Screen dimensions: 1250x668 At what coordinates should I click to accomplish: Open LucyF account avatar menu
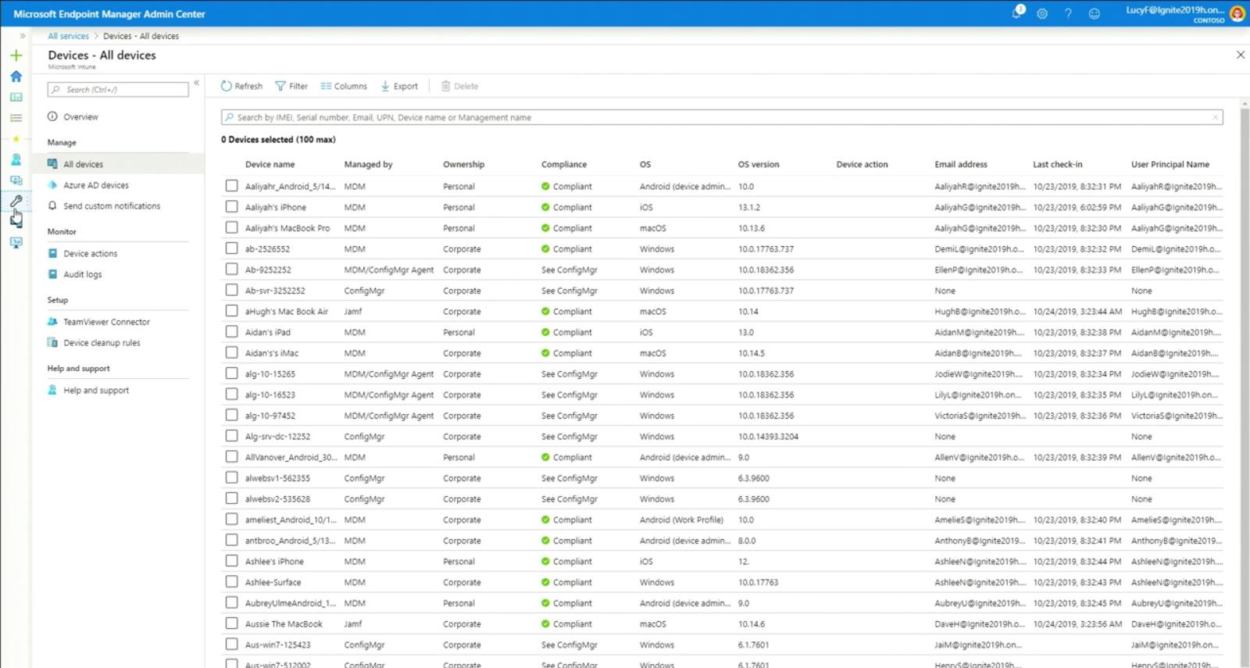click(x=1237, y=13)
